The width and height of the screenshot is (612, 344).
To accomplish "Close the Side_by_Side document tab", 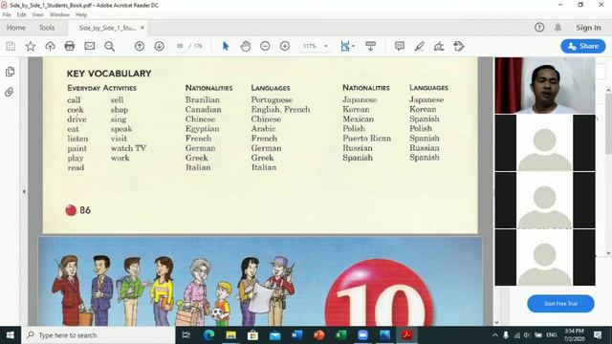I will click(142, 28).
